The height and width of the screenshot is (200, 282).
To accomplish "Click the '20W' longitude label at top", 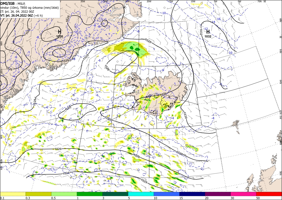I will tap(149, 1).
